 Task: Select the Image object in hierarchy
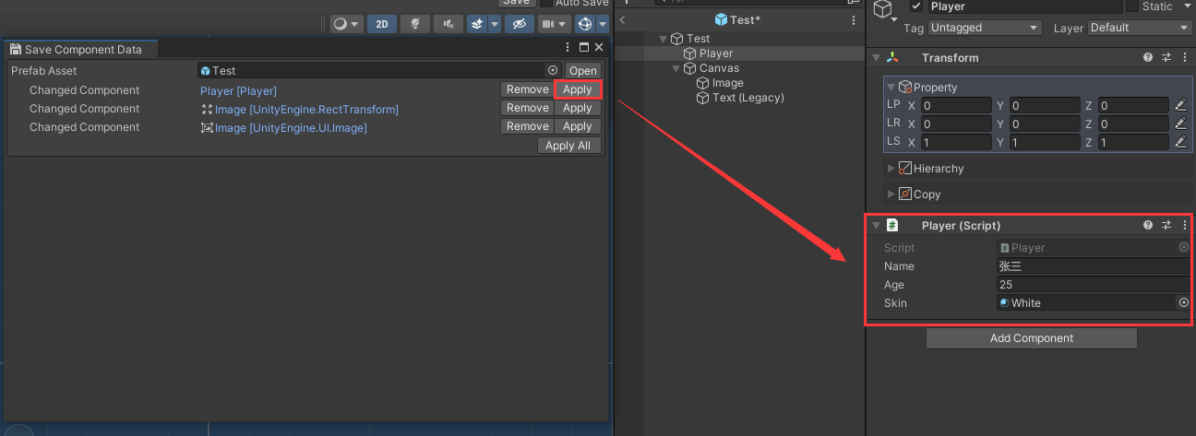[x=727, y=83]
